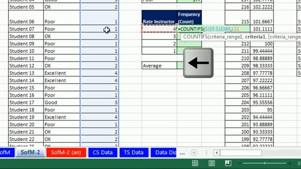The width and height of the screenshot is (301, 169).
Task: Select the cell containing 215
Action: tap(238, 18)
